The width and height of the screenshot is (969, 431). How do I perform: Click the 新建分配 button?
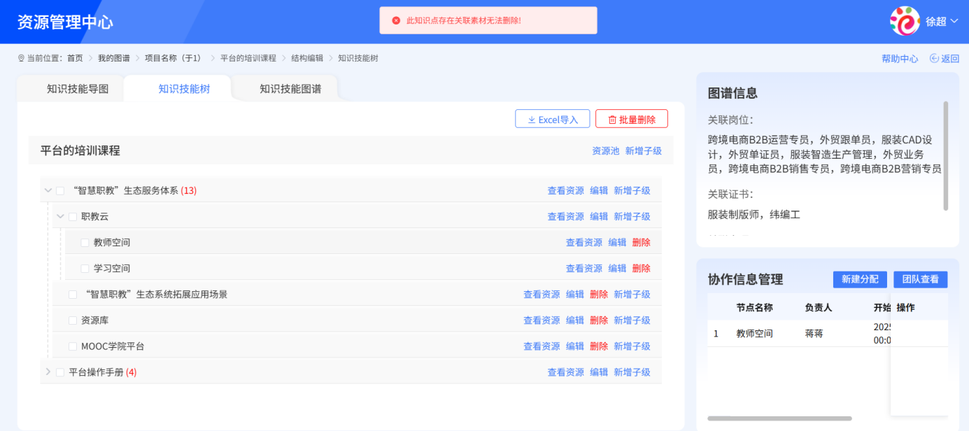(x=859, y=279)
